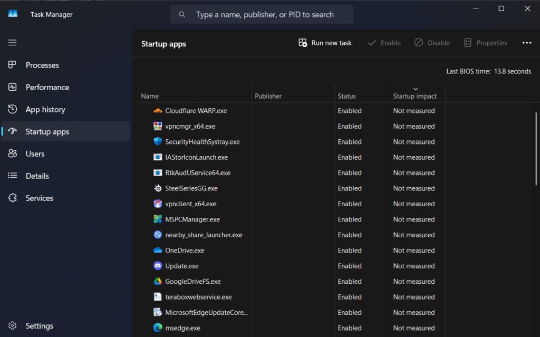
Task: Toggle the hamburger navigation menu
Action: coord(13,43)
